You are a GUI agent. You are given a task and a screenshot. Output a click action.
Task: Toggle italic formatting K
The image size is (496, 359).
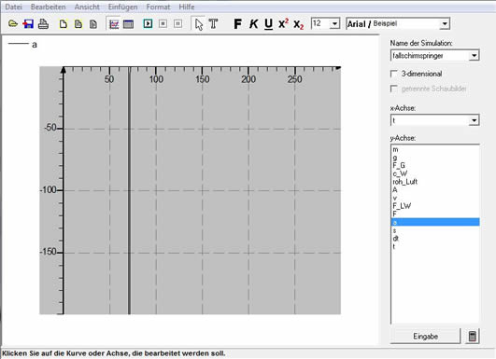point(253,23)
